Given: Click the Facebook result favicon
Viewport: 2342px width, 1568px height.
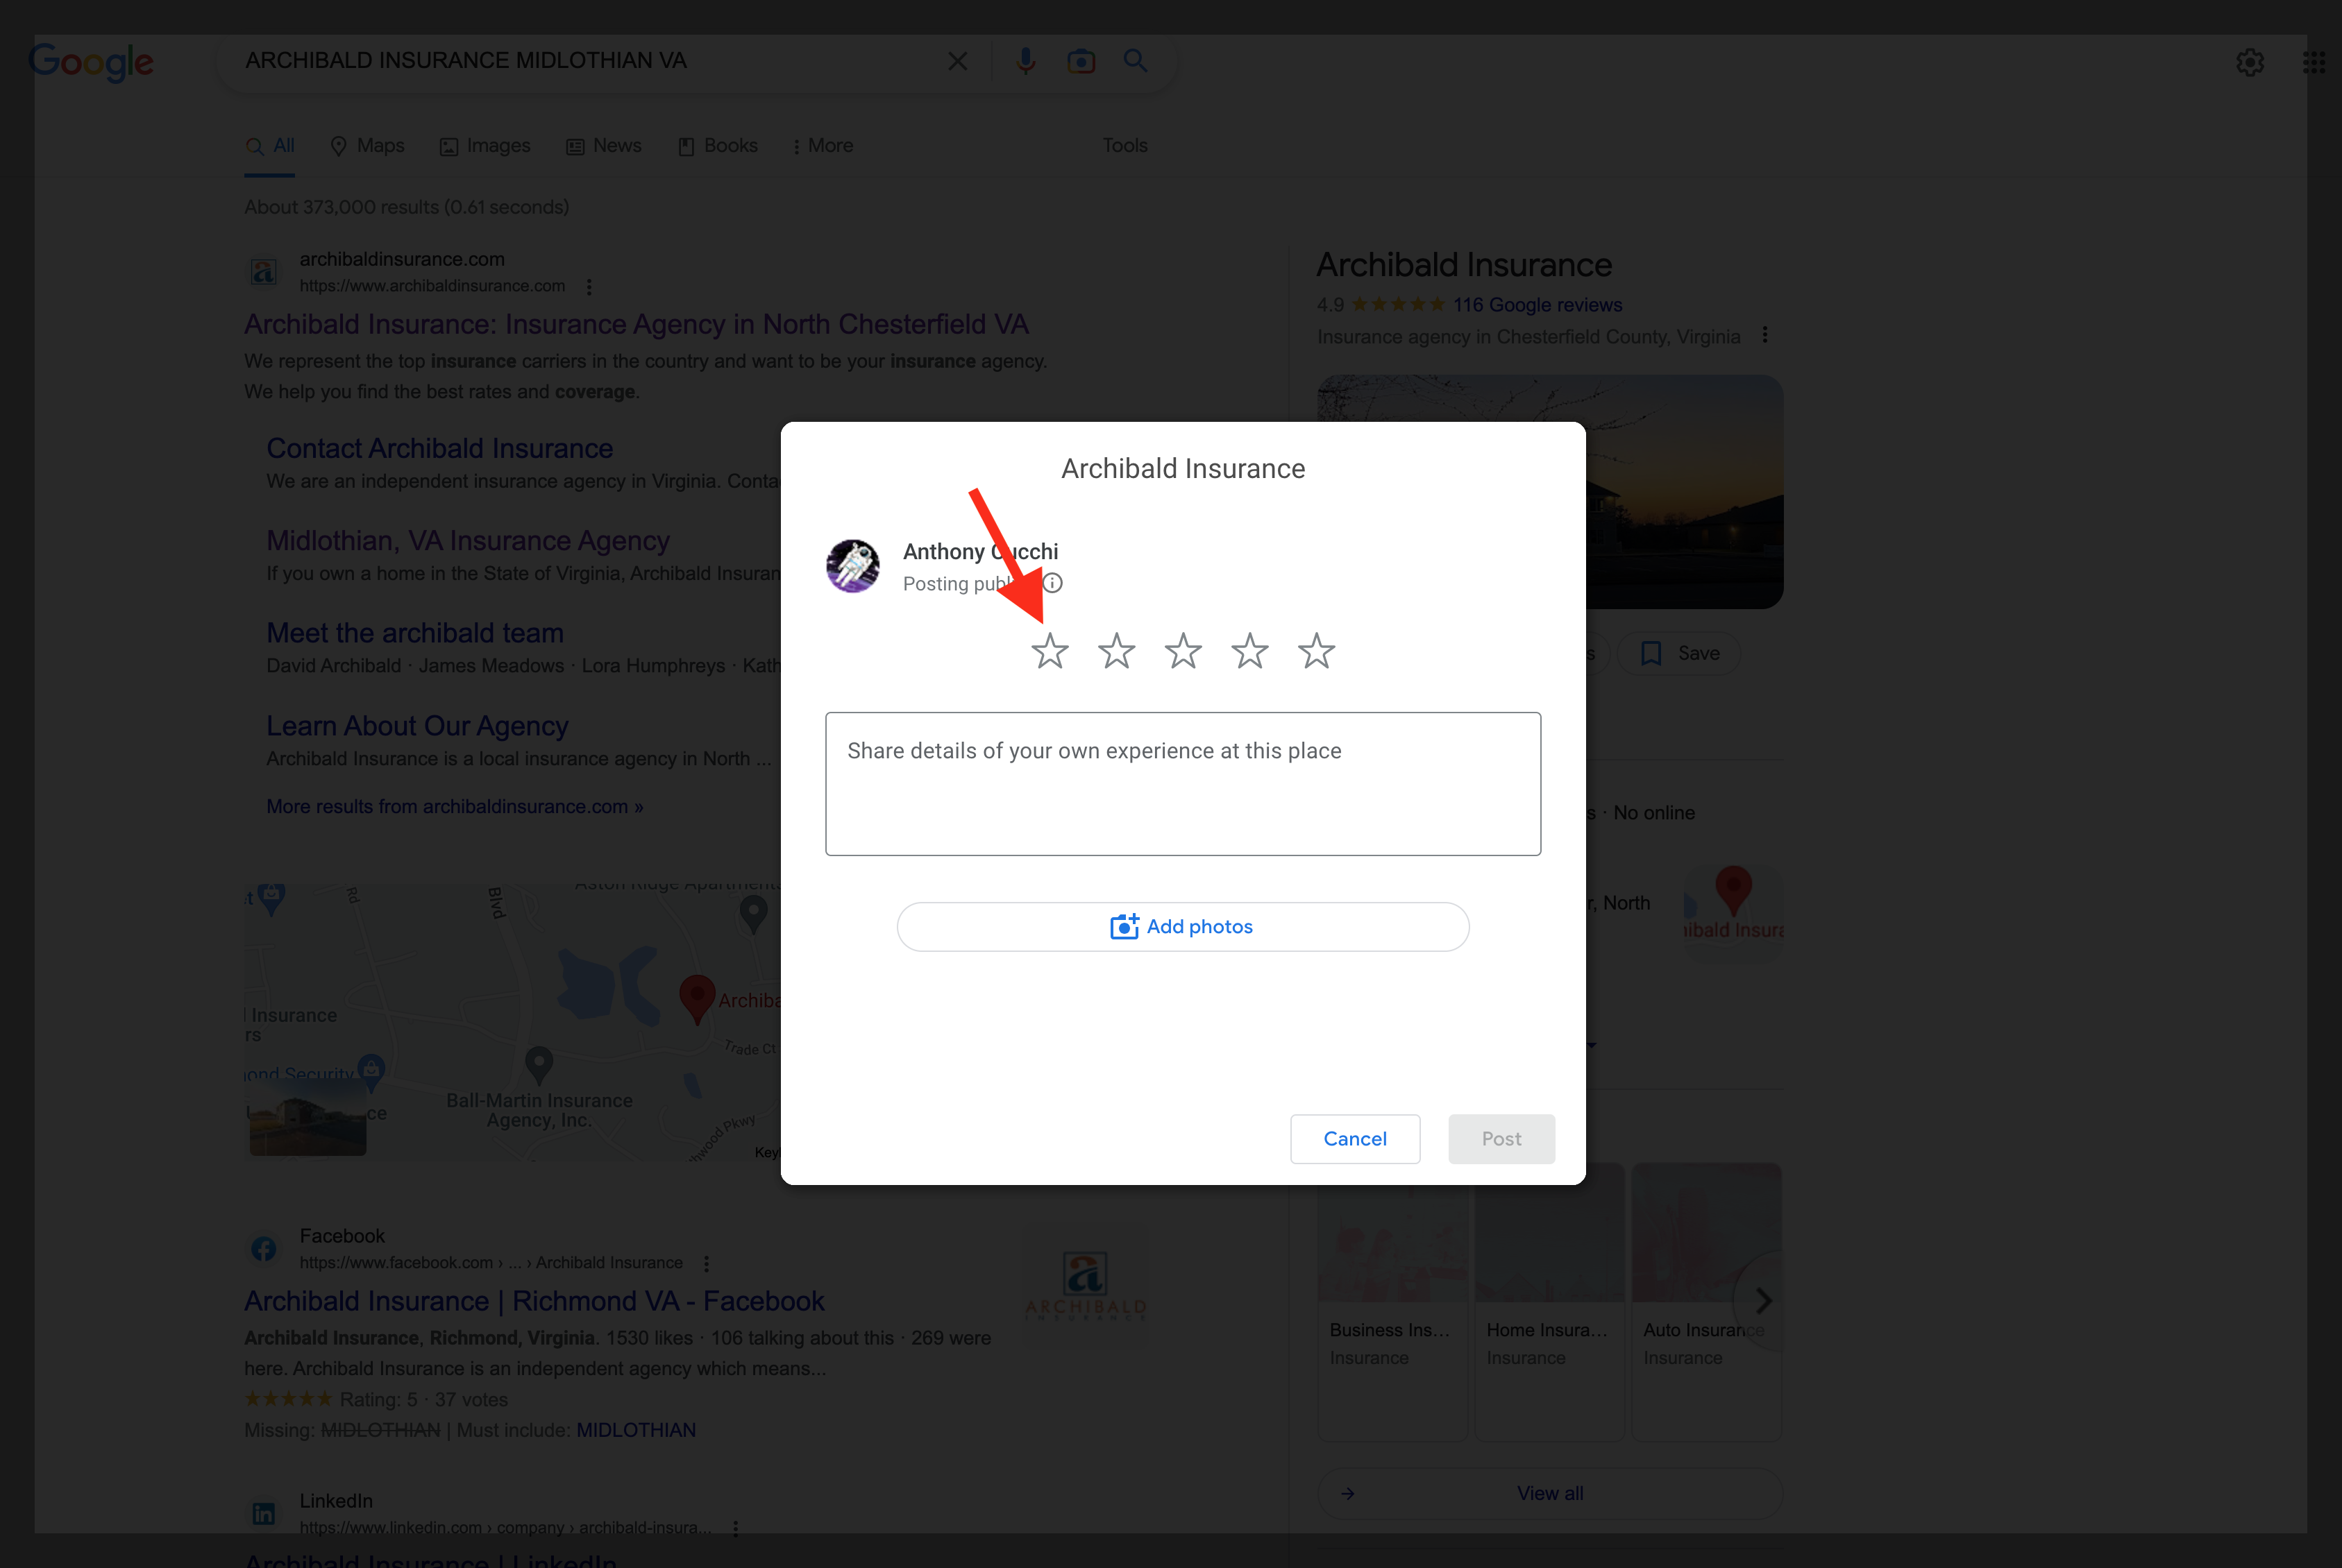Looking at the screenshot, I should (263, 1249).
